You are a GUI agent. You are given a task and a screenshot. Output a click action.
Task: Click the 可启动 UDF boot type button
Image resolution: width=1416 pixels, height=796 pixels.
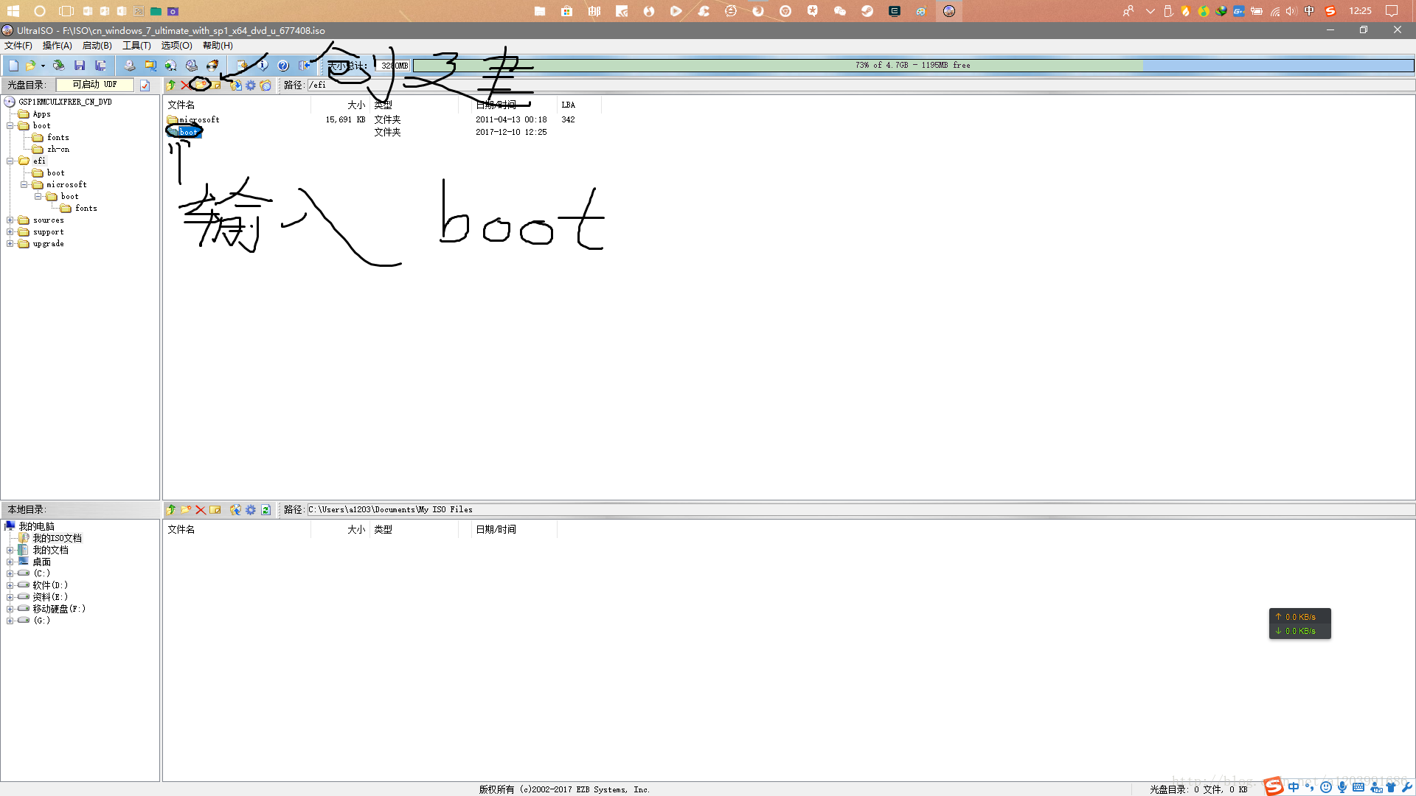[x=95, y=85]
